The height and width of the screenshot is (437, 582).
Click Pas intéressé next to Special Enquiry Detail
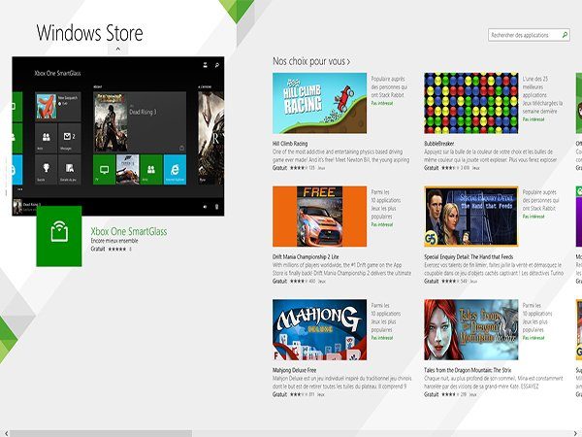point(533,217)
